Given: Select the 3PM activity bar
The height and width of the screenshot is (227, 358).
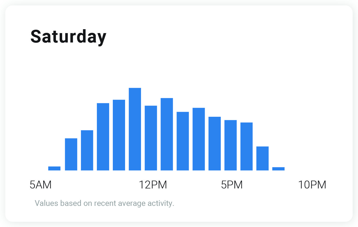Looking at the screenshot, I should pos(199,139).
